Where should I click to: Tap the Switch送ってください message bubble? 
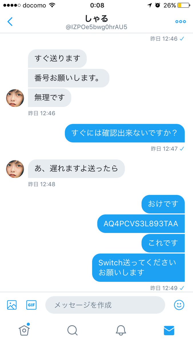138,267
